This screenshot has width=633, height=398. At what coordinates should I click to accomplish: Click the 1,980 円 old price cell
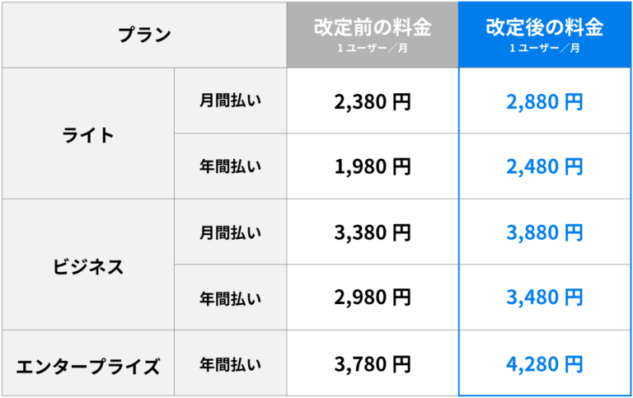[373, 166]
